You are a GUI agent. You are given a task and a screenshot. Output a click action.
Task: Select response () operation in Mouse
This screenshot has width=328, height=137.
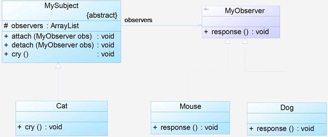click(x=186, y=127)
